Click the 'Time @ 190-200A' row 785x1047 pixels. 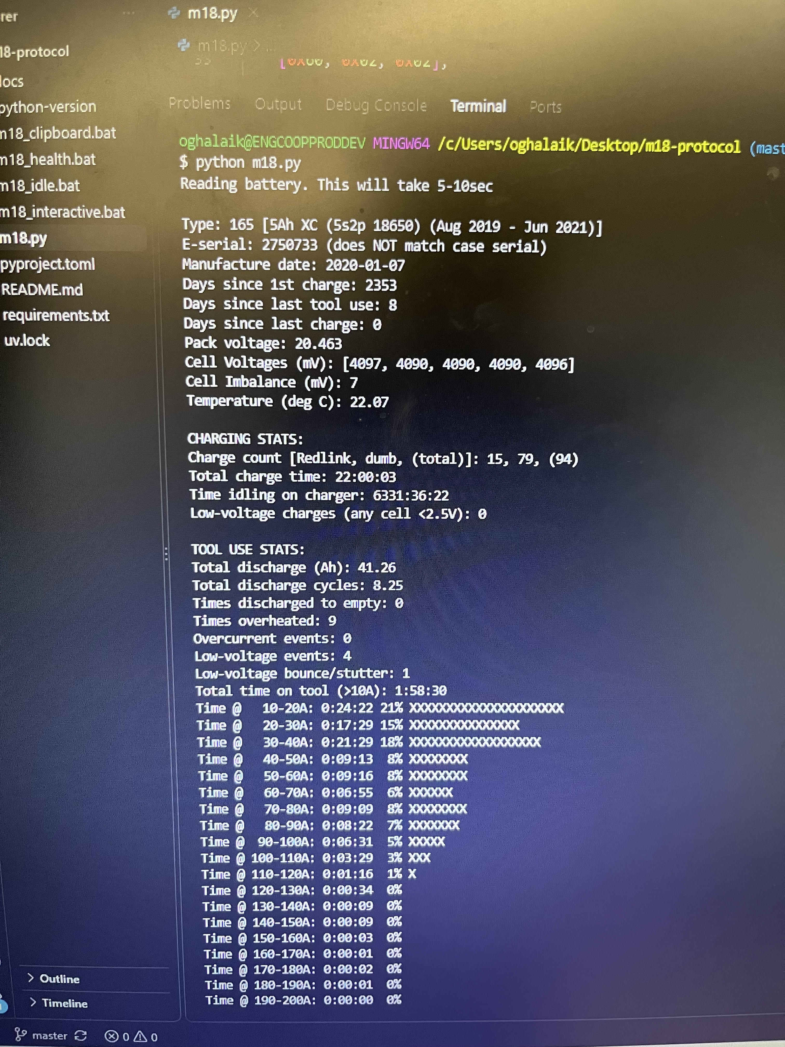coord(303,1000)
